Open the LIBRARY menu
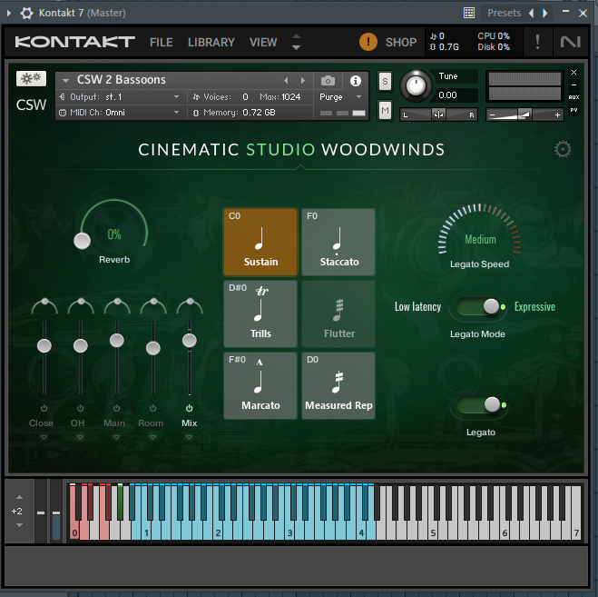 [x=211, y=42]
